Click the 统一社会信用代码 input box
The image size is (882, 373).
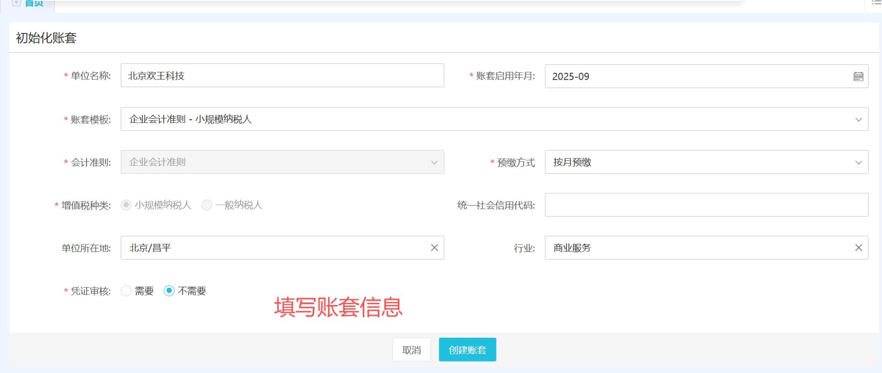[706, 205]
